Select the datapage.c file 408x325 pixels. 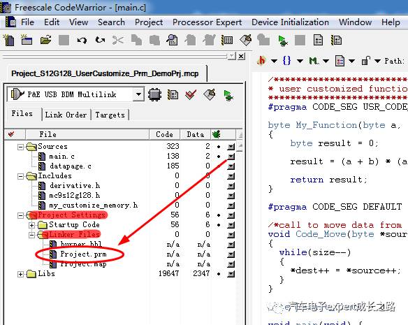coord(71,166)
